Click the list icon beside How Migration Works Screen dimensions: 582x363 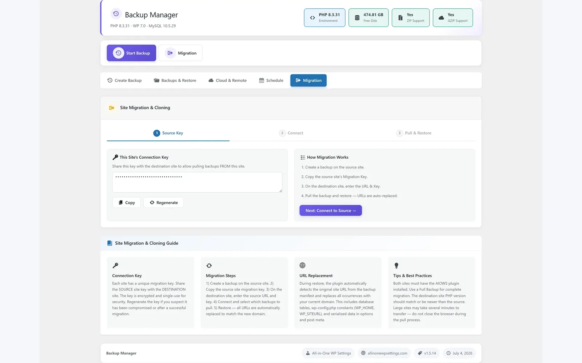303,158
